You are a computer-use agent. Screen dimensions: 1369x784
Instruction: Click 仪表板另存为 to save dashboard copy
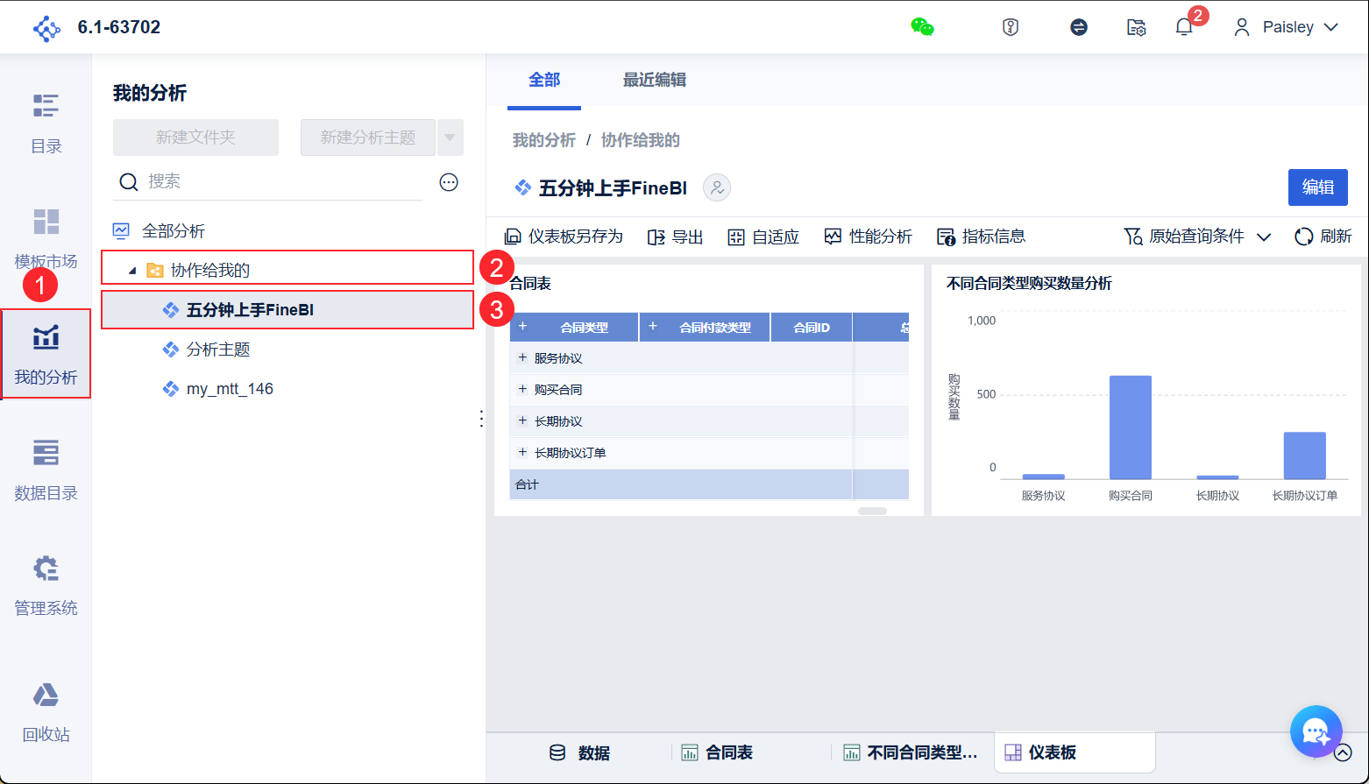[564, 237]
